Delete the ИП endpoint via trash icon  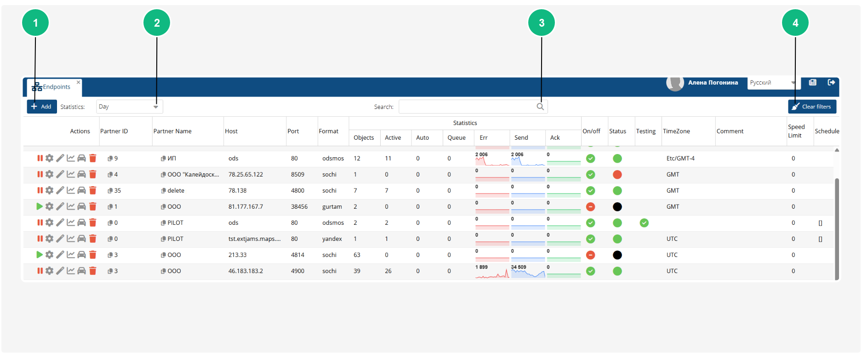(x=93, y=158)
